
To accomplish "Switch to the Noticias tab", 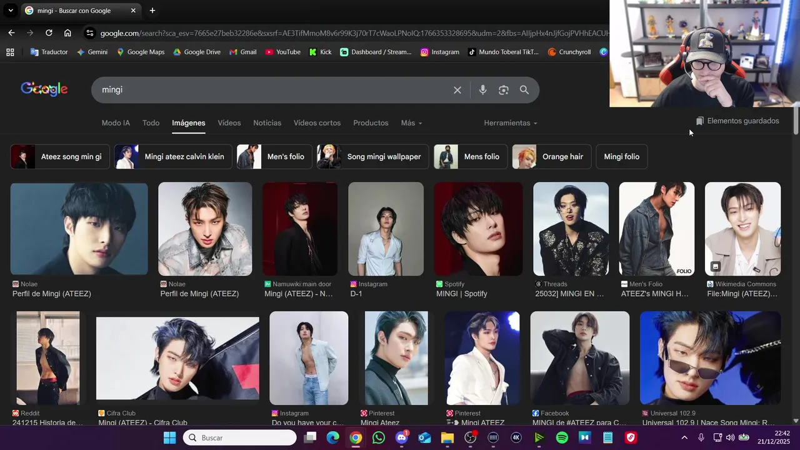I will pyautogui.click(x=267, y=123).
